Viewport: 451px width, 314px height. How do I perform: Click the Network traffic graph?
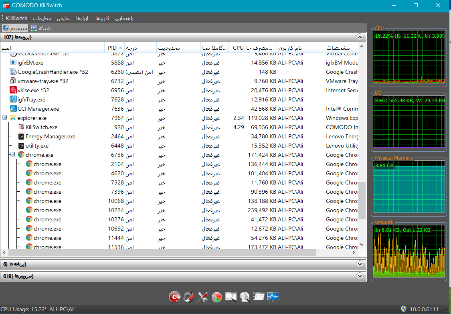pyautogui.click(x=409, y=251)
